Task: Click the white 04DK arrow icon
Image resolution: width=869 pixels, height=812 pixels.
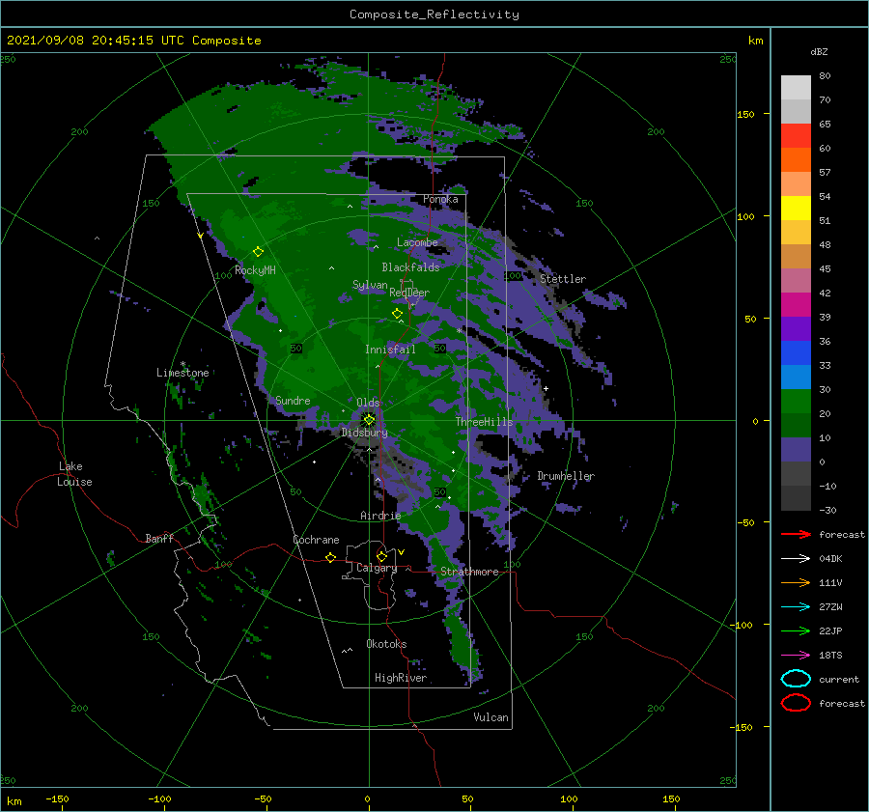Action: pyautogui.click(x=796, y=559)
